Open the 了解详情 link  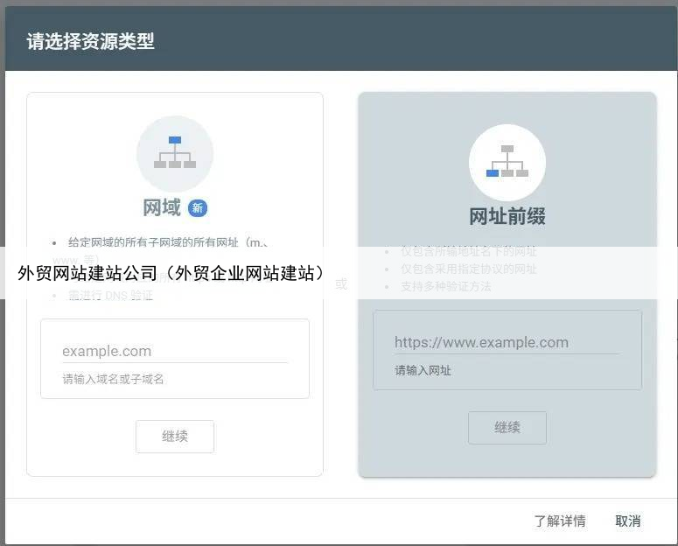[560, 521]
